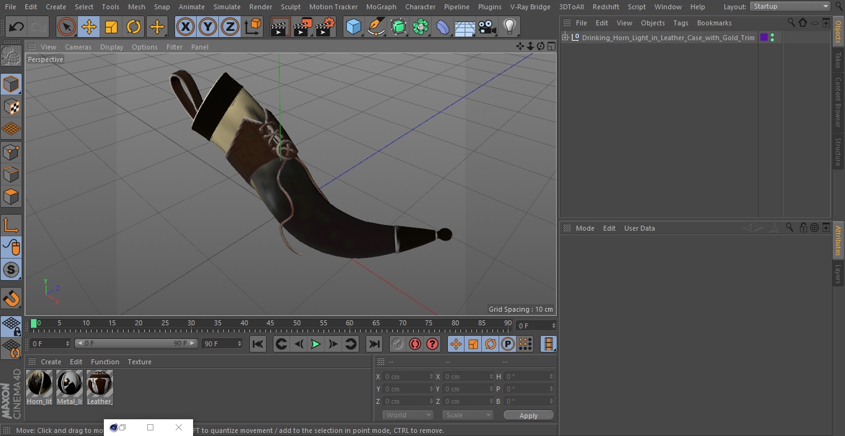Add a light object

[x=509, y=27]
